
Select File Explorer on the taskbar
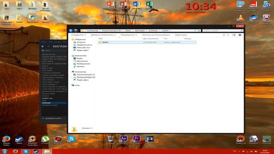pyautogui.click(x=47, y=151)
